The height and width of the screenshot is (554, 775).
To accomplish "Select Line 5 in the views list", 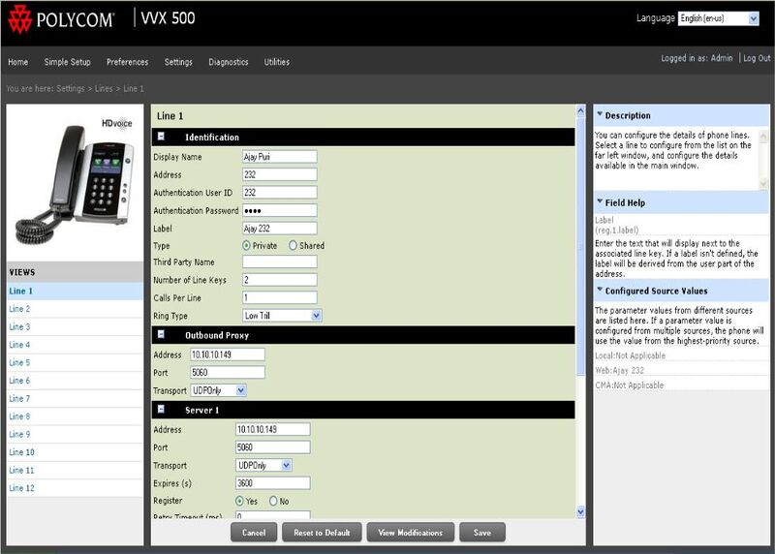I will [x=19, y=363].
